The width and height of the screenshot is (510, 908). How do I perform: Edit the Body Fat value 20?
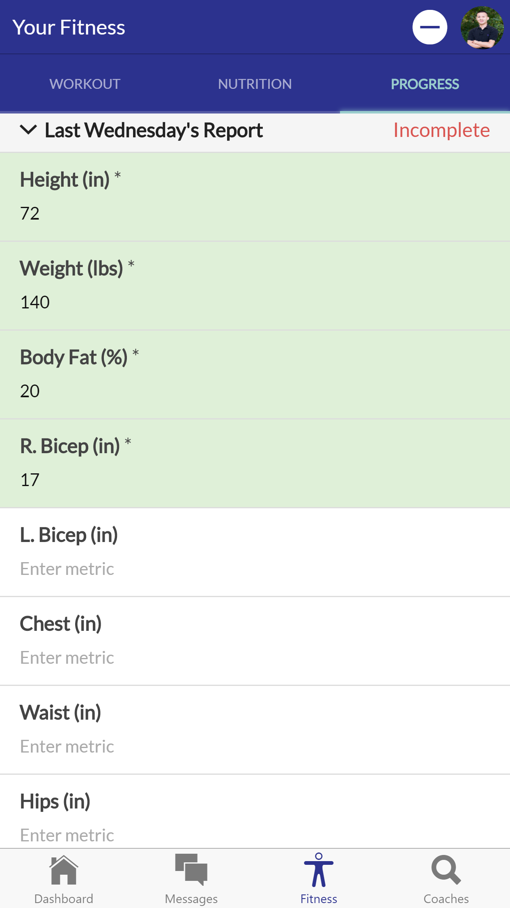tap(30, 391)
